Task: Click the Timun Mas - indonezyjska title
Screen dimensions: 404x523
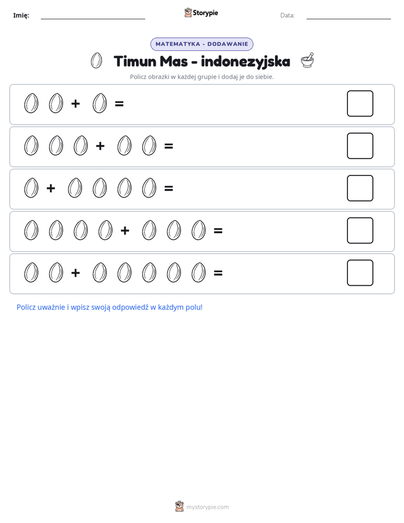Action: pos(202,61)
